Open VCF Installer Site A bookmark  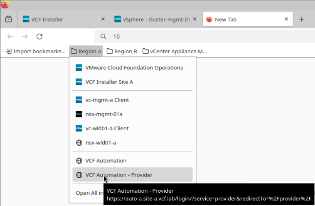[109, 82]
